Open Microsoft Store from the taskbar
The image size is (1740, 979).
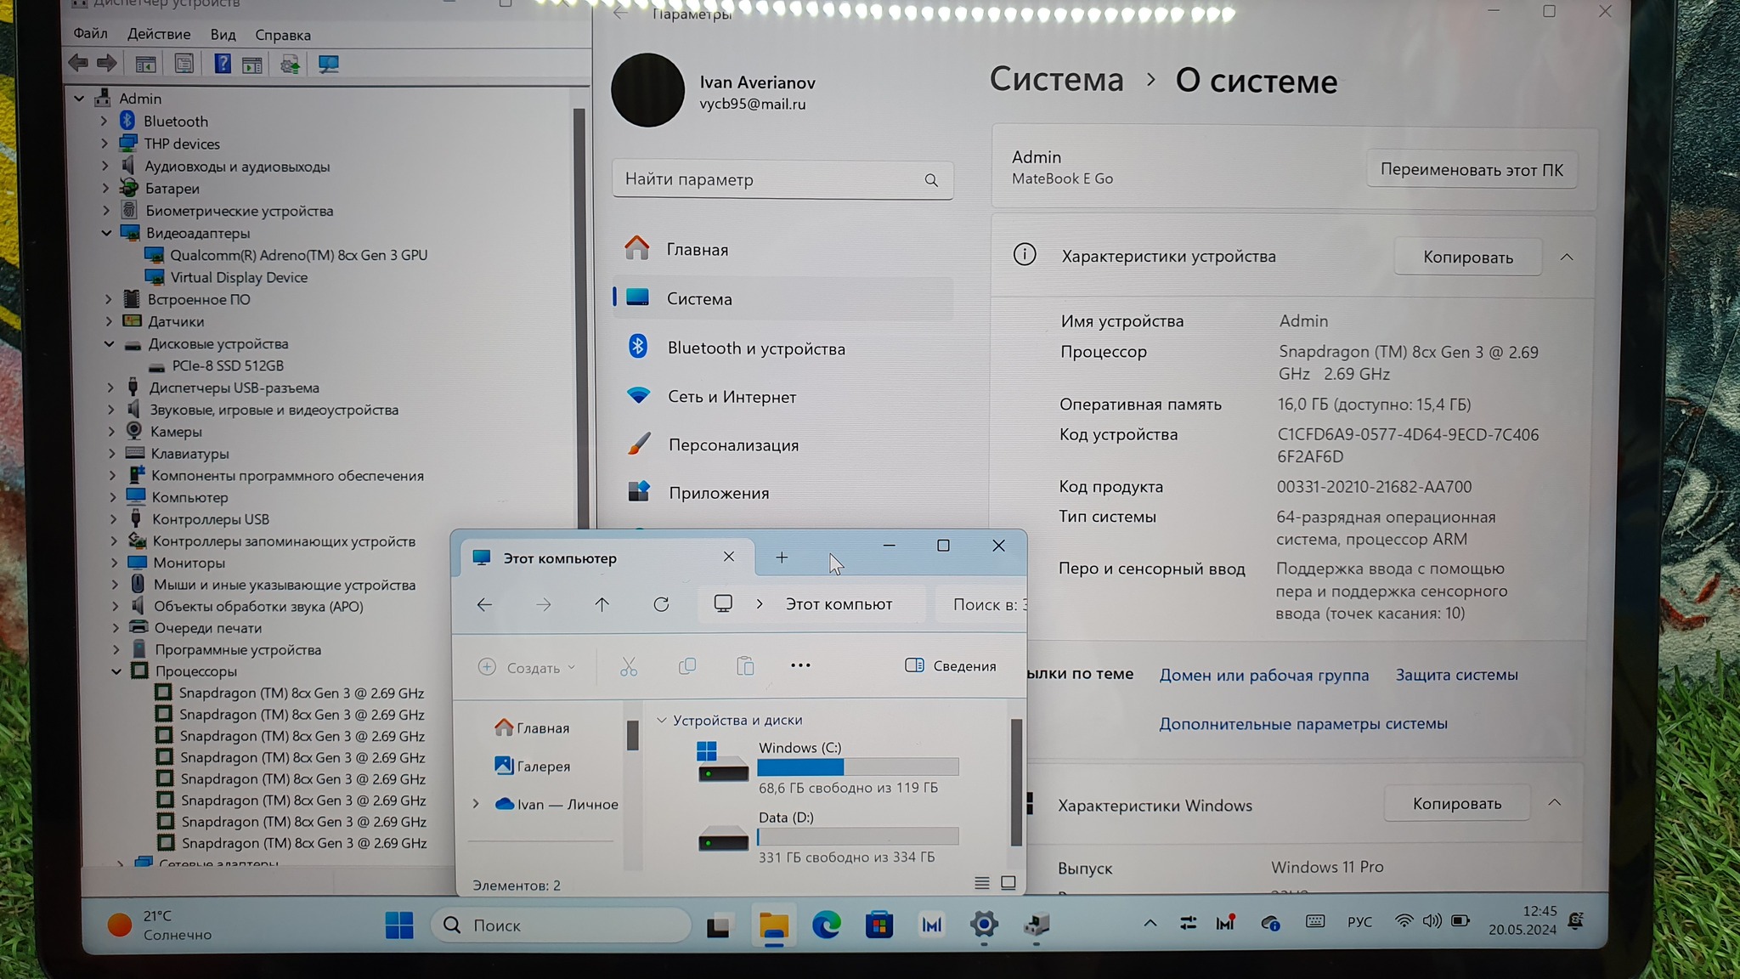coord(878,925)
